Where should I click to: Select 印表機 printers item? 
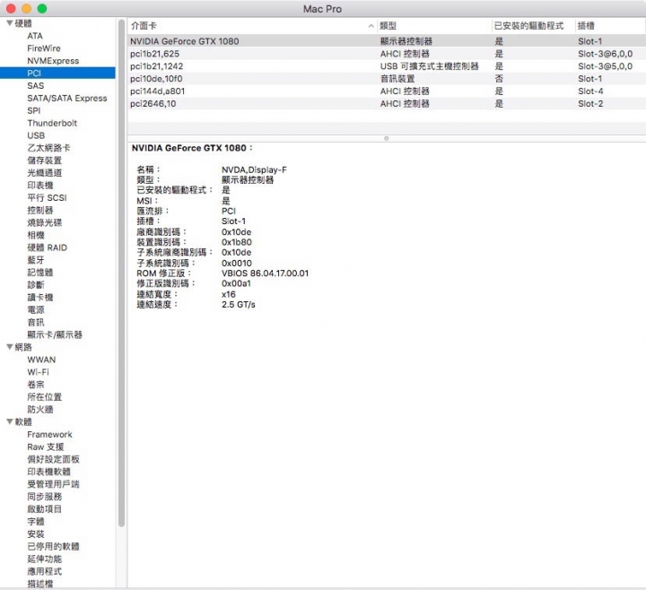click(x=40, y=186)
